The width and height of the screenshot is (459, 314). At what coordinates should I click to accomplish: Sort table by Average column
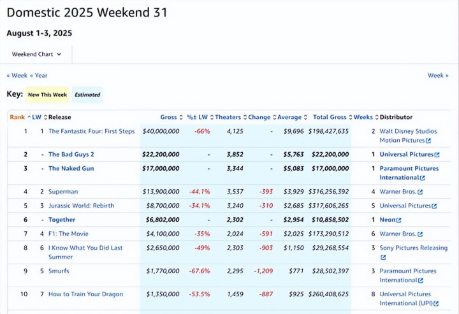292,117
